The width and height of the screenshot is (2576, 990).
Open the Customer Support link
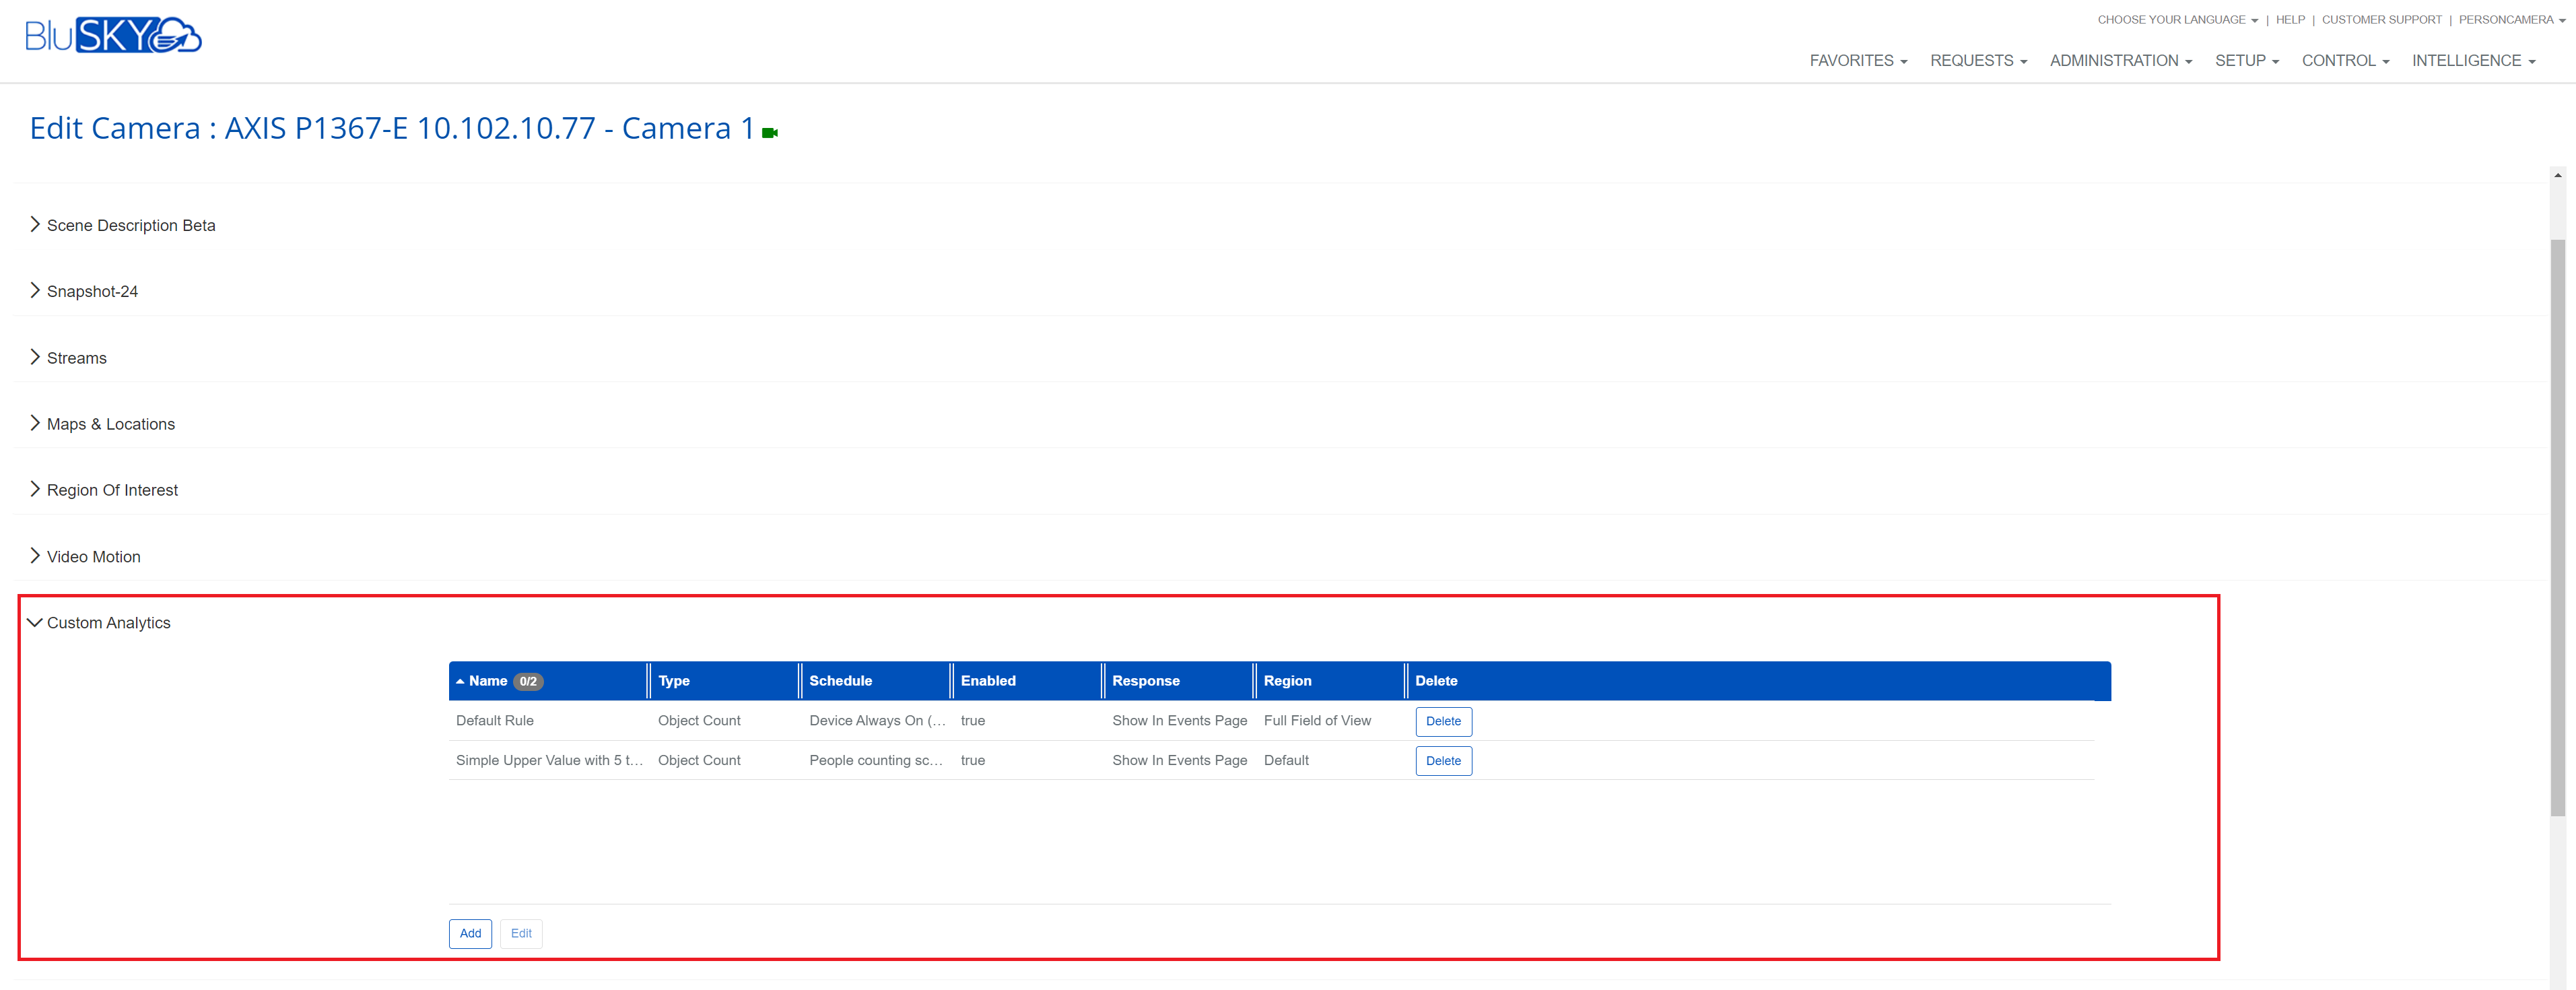(2380, 20)
